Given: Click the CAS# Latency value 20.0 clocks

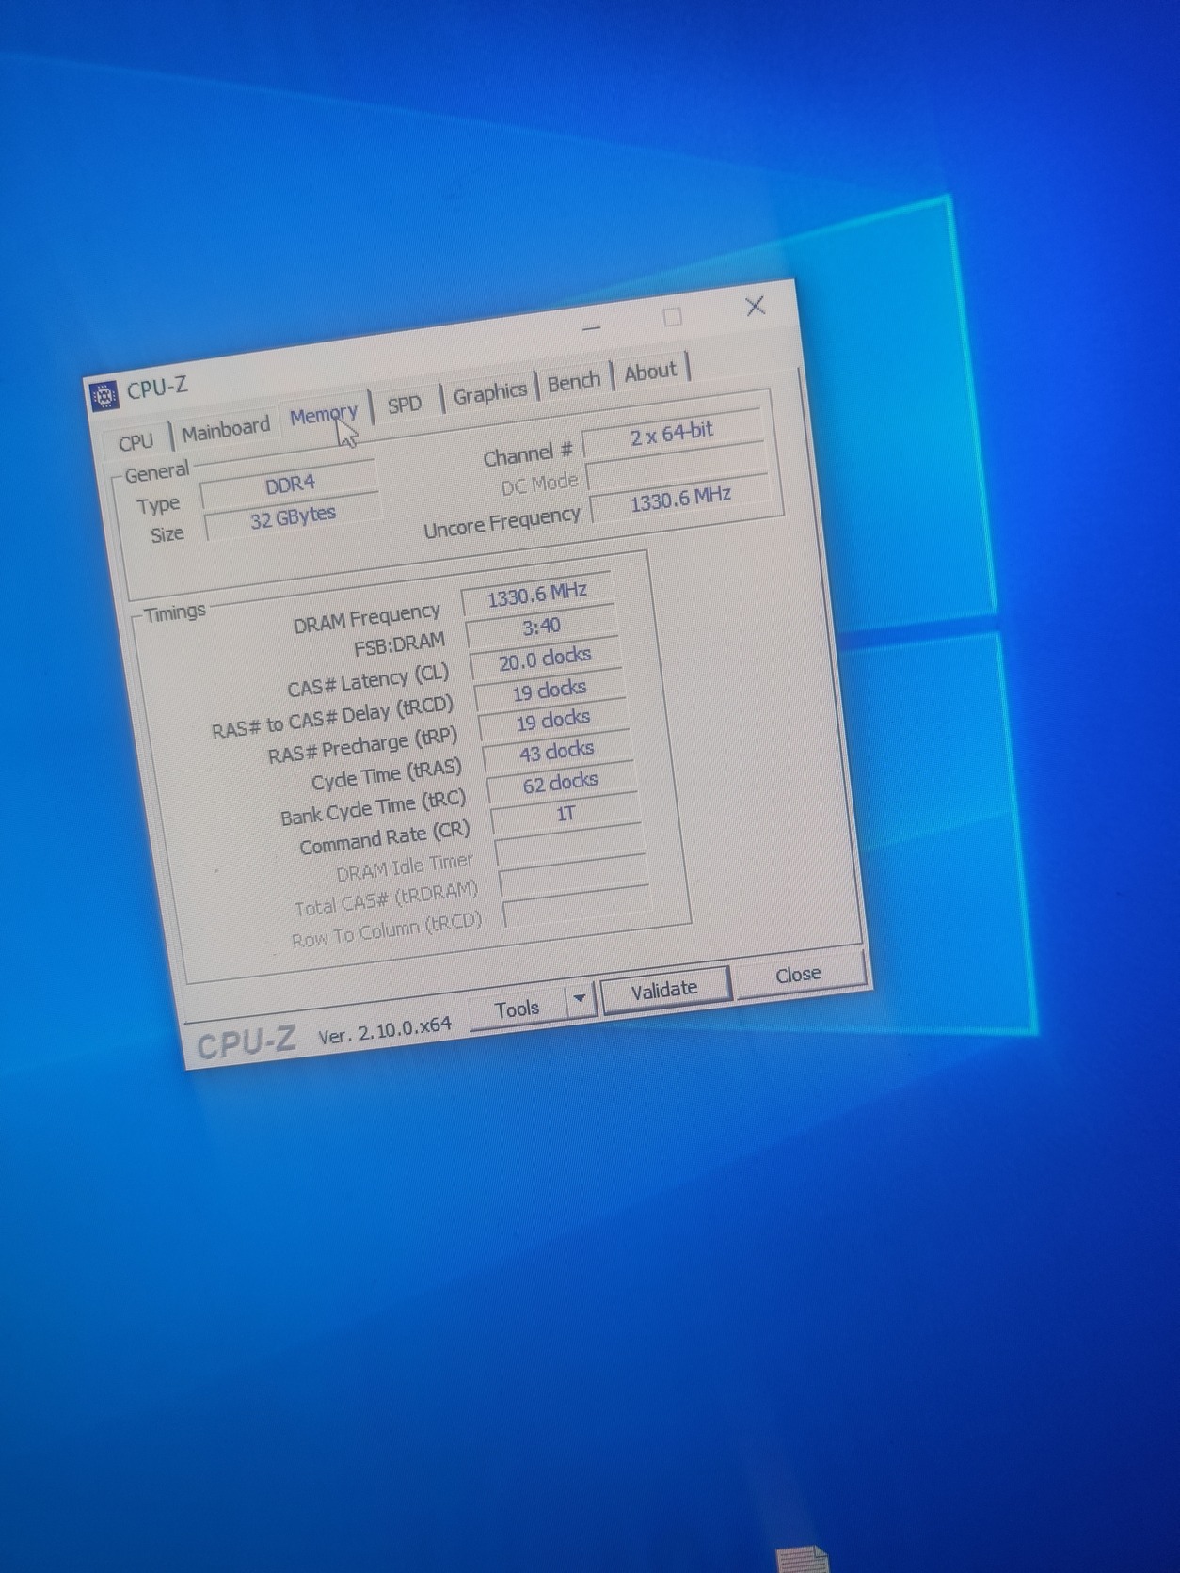Looking at the screenshot, I should tap(545, 659).
